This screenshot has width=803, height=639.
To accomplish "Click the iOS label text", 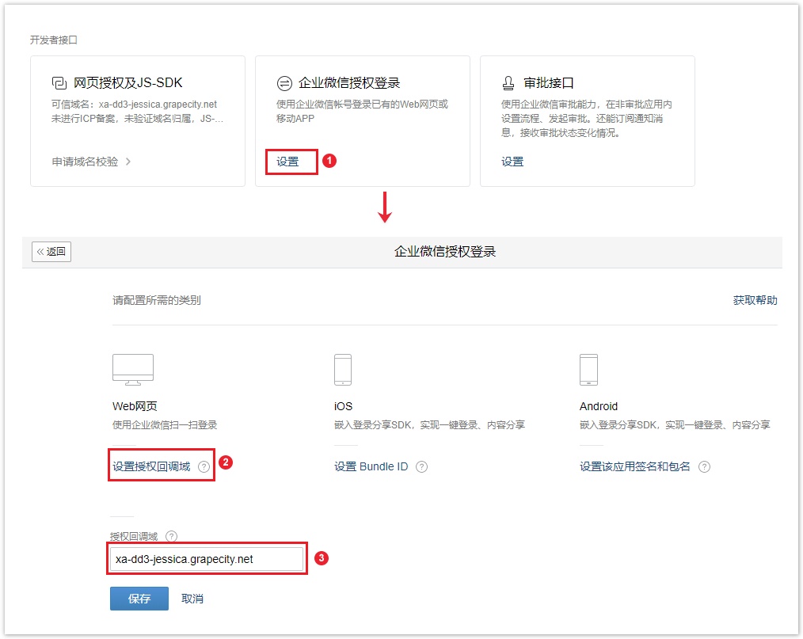I will tap(343, 406).
